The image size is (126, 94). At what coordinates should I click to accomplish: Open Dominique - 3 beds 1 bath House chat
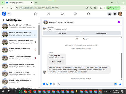[x=19, y=66]
